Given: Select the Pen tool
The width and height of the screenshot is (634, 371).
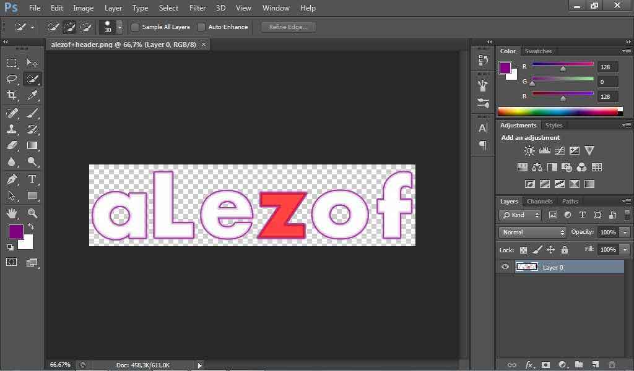Looking at the screenshot, I should pos(12,179).
